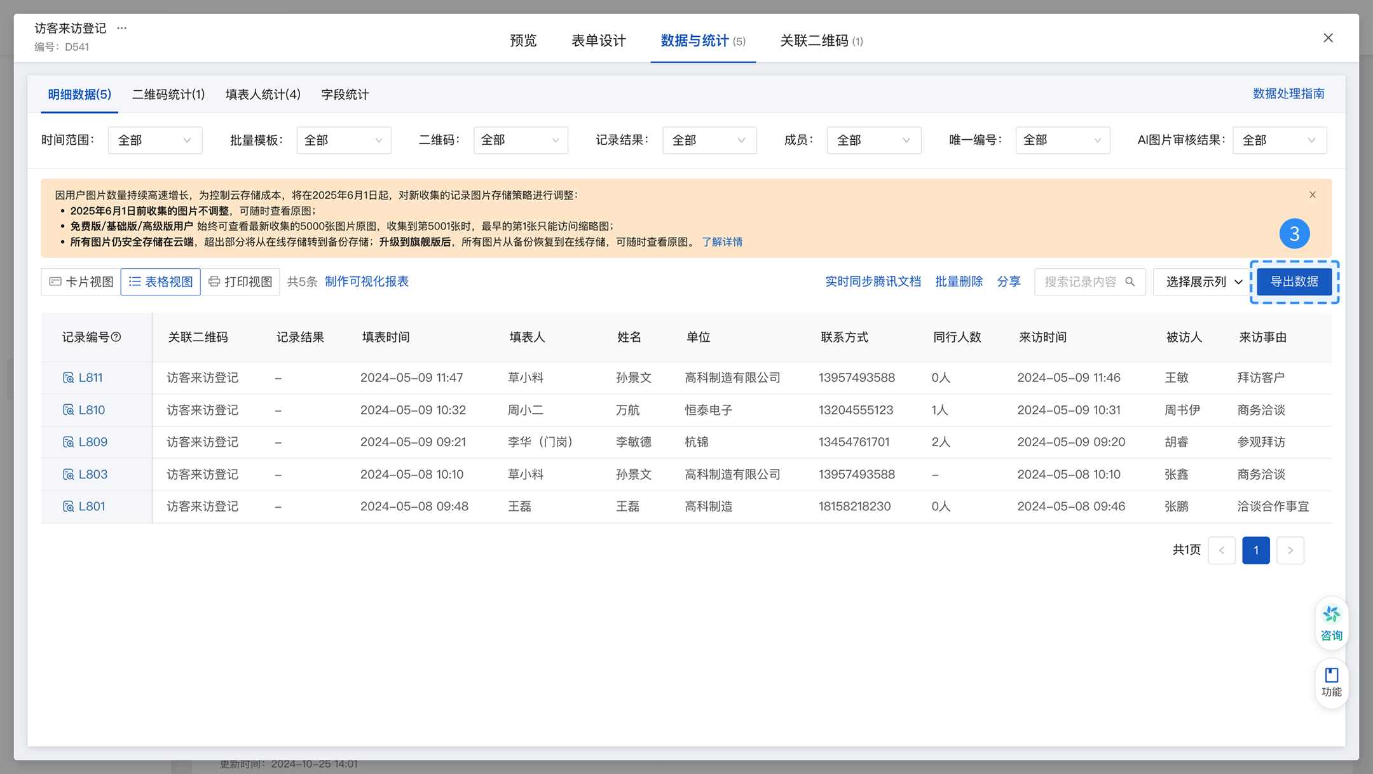This screenshot has width=1373, height=774.
Task: Expand the 时间范围 dropdown
Action: pos(155,140)
